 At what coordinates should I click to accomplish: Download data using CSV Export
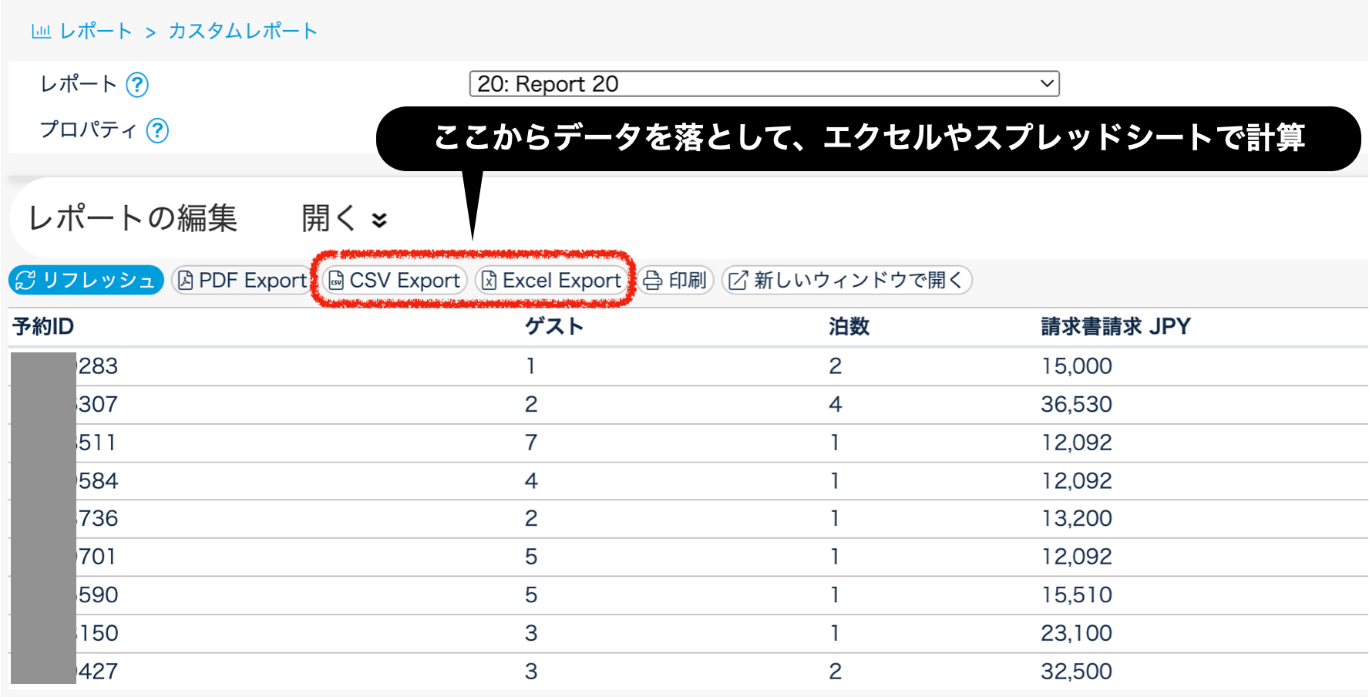[395, 280]
